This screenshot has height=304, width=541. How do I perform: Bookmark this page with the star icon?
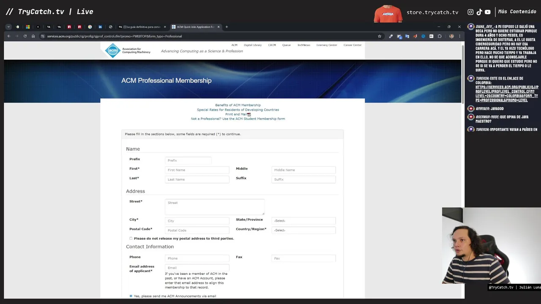tap(380, 36)
